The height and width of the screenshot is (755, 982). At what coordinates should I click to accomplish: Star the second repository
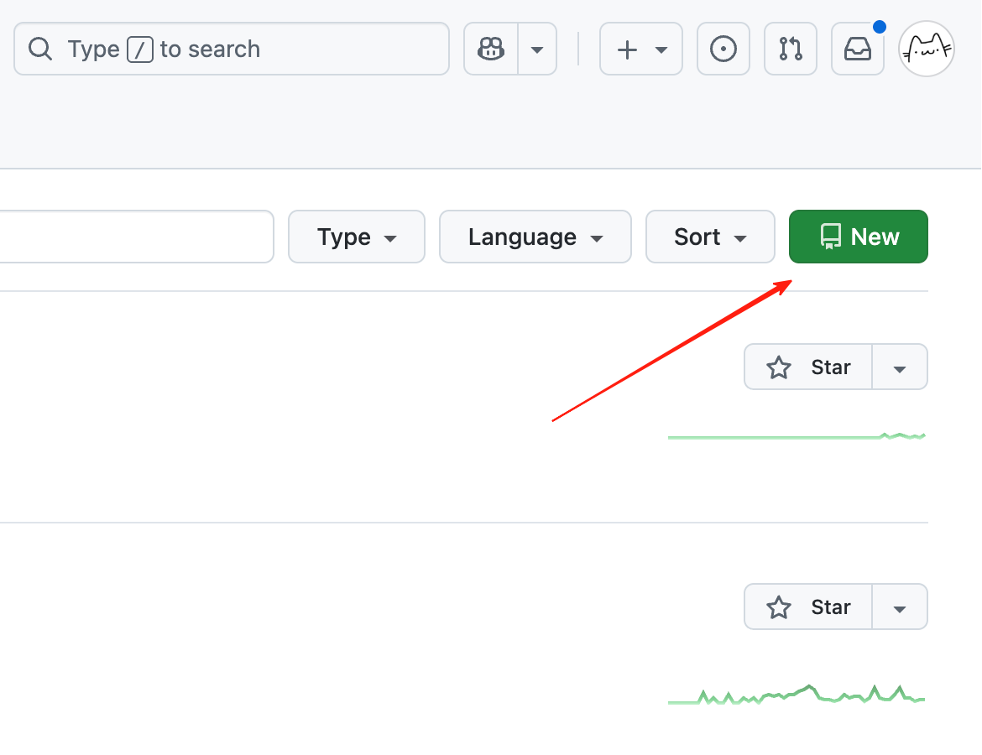(808, 607)
